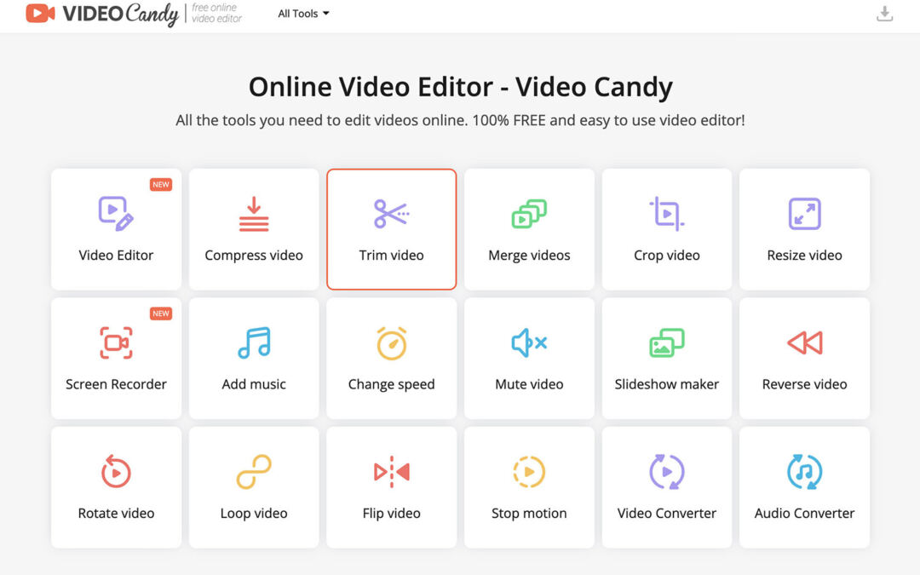920x575 pixels.
Task: Open the Video Editor tile label
Action: tap(116, 255)
